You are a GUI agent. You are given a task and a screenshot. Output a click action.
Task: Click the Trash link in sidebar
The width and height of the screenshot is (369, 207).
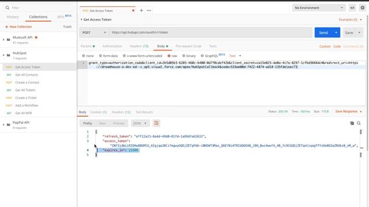point(67,27)
